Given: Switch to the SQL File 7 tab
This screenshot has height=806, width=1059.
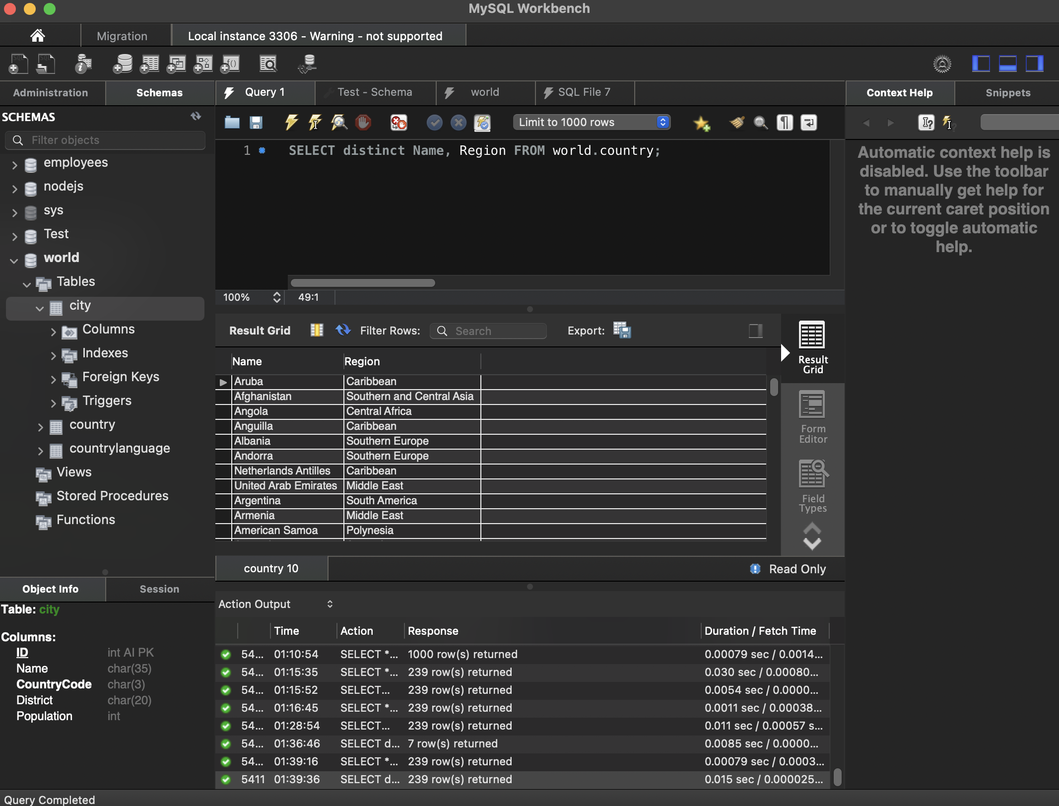Looking at the screenshot, I should click(585, 92).
